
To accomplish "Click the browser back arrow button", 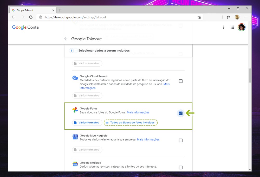I will [x=14, y=17].
